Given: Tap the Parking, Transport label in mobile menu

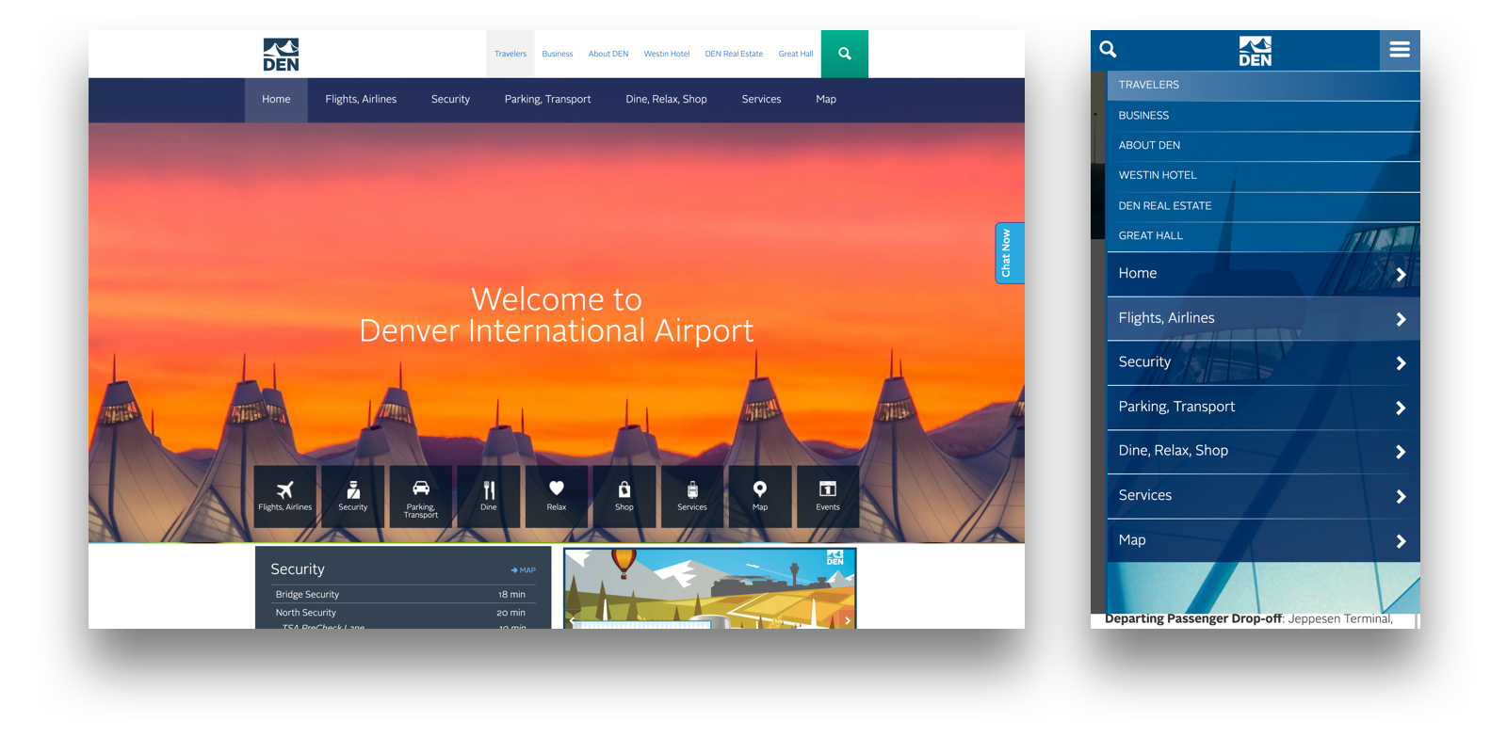Looking at the screenshot, I should [x=1176, y=407].
